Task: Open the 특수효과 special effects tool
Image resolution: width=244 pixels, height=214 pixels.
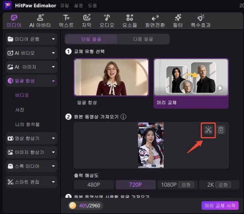Action: (x=201, y=21)
